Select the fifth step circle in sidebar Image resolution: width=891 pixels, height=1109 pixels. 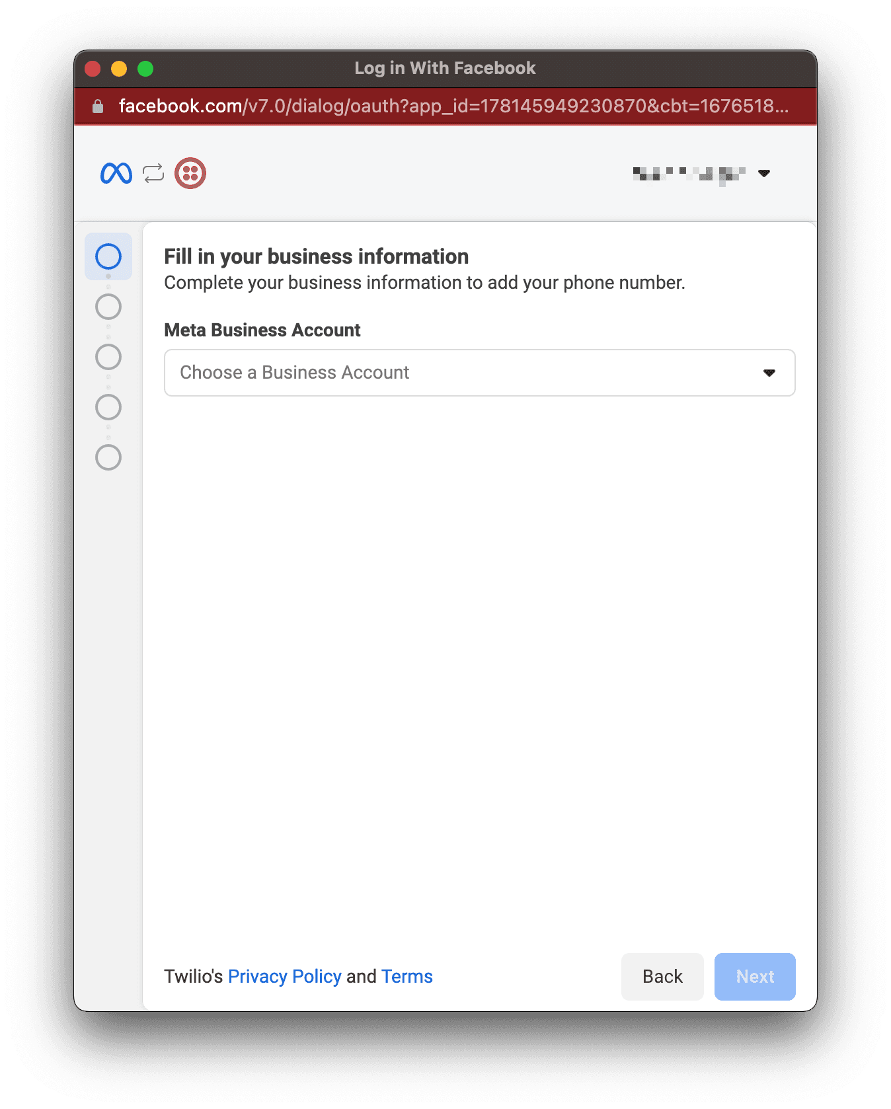click(108, 457)
